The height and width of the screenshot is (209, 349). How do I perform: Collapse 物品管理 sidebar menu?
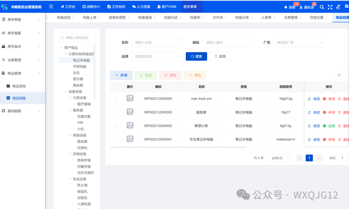(x=22, y=73)
